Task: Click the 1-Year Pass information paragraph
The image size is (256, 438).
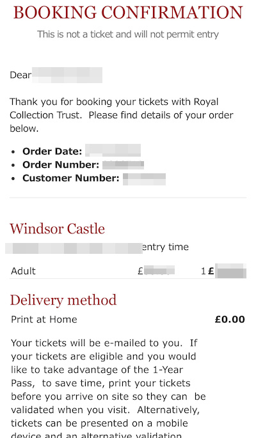Action: click(x=108, y=388)
